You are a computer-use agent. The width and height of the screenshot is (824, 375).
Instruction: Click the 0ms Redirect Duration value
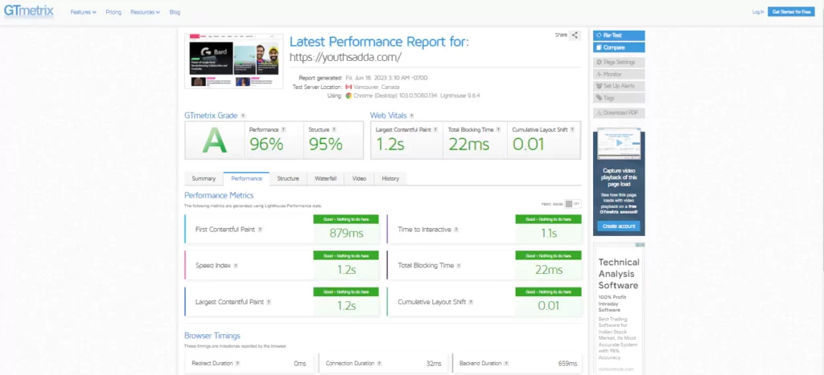click(x=300, y=364)
